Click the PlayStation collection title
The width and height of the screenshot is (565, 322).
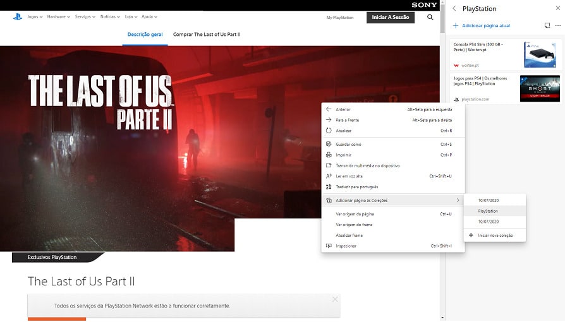479,9
